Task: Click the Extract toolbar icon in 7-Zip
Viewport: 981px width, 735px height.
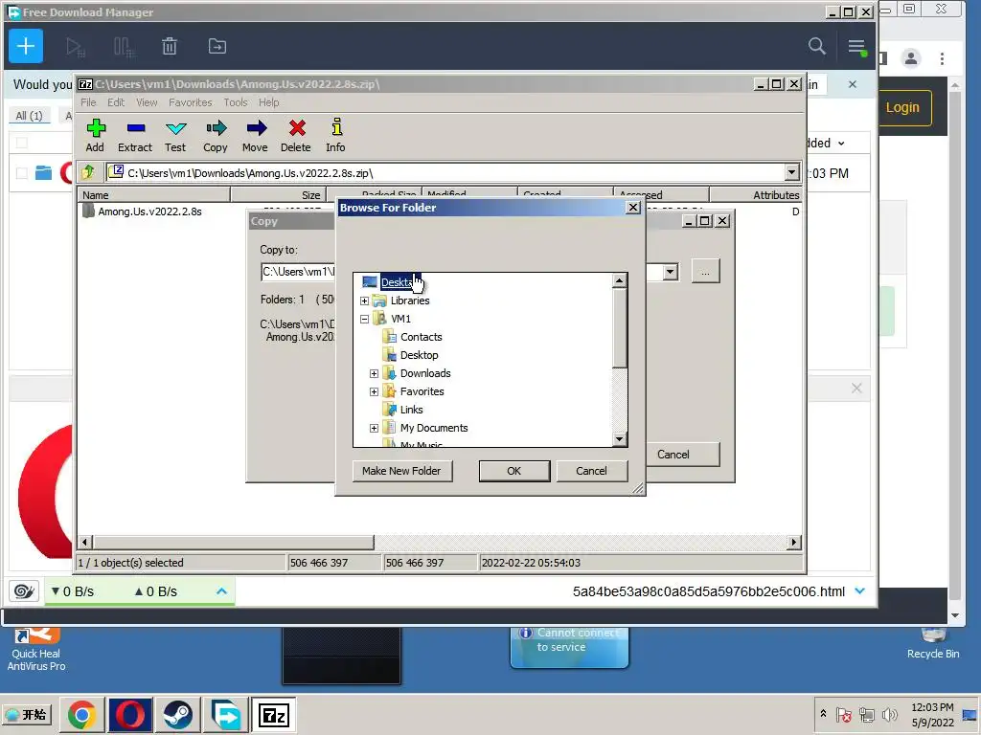Action: 135,136
